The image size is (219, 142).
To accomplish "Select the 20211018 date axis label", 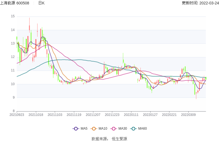I will pos(36,115).
